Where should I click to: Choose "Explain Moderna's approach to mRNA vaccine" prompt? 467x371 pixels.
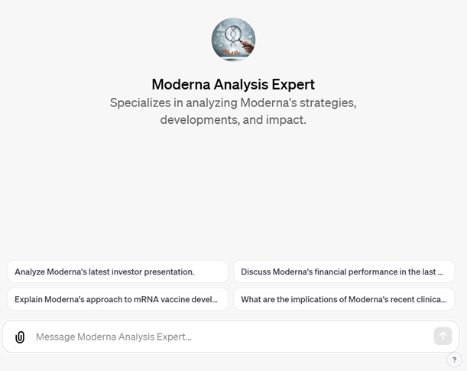click(118, 299)
